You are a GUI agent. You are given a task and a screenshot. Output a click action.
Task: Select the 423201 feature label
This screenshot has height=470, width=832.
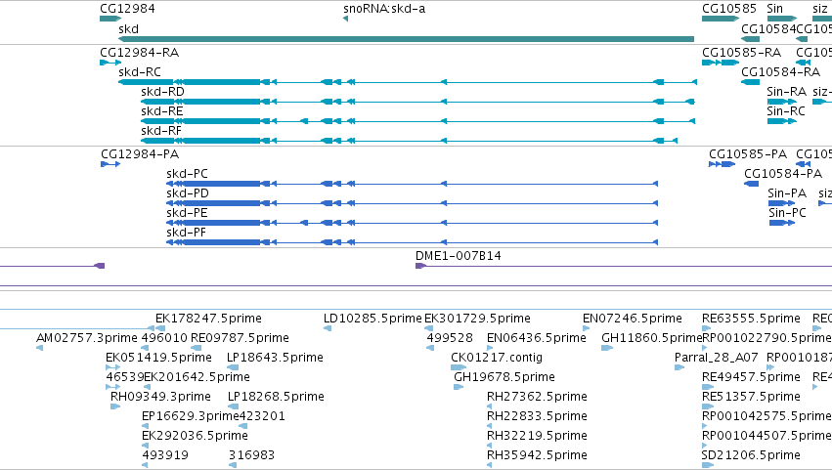pyautogui.click(x=262, y=417)
